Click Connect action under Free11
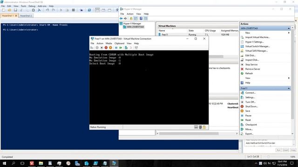This screenshot has height=167, width=298. [x=251, y=93]
